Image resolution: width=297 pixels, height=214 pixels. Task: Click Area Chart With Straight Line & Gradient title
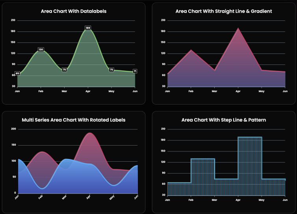pos(224,11)
